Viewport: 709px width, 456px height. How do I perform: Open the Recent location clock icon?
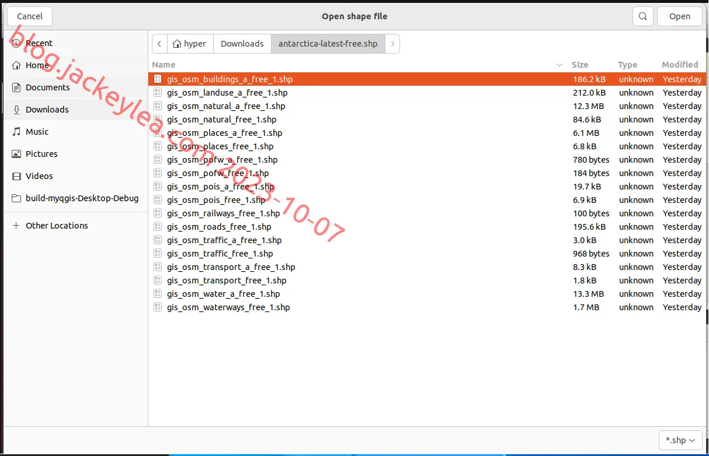[16, 43]
